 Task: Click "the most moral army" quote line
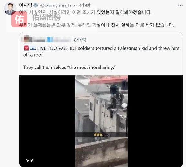pos(69,67)
